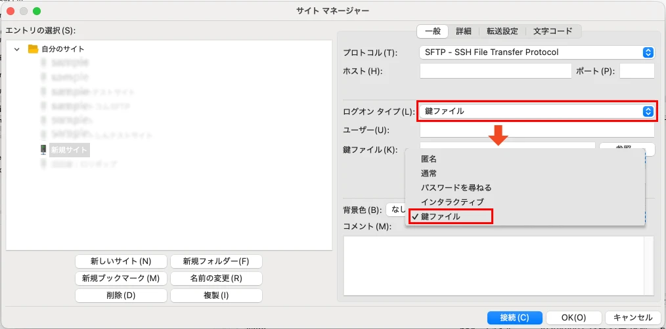The width and height of the screenshot is (666, 329).
Task: Switch to the 転送設定 tab
Action: click(502, 31)
